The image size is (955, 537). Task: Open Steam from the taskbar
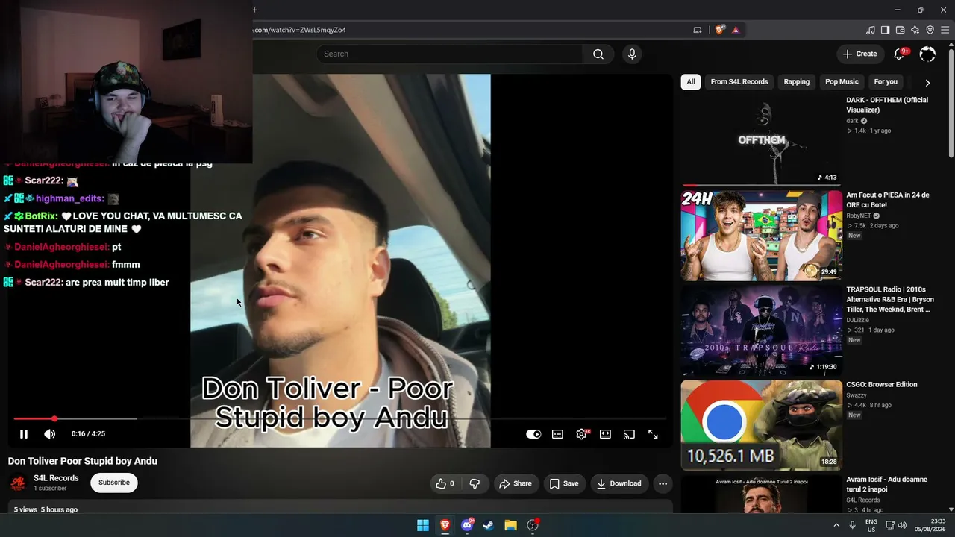(x=489, y=525)
